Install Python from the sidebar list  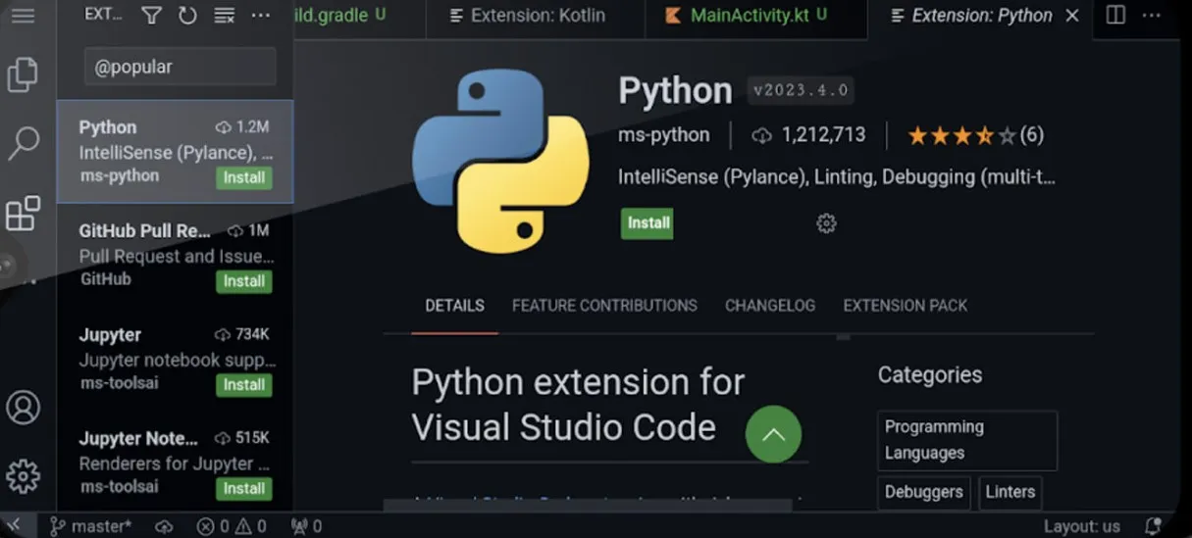click(244, 177)
